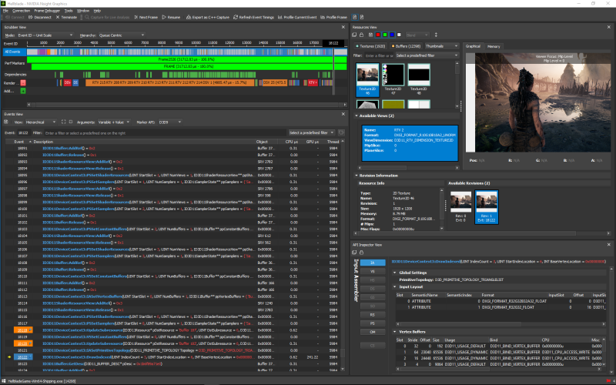The height and width of the screenshot is (385, 616).
Task: Advance with the Next Frame icon
Action: pyautogui.click(x=136, y=16)
